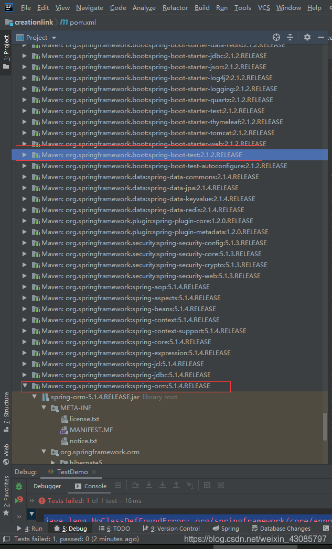Screen dimensions: 332x549
Task: Open Project panel settings gear
Action: click(x=307, y=37)
